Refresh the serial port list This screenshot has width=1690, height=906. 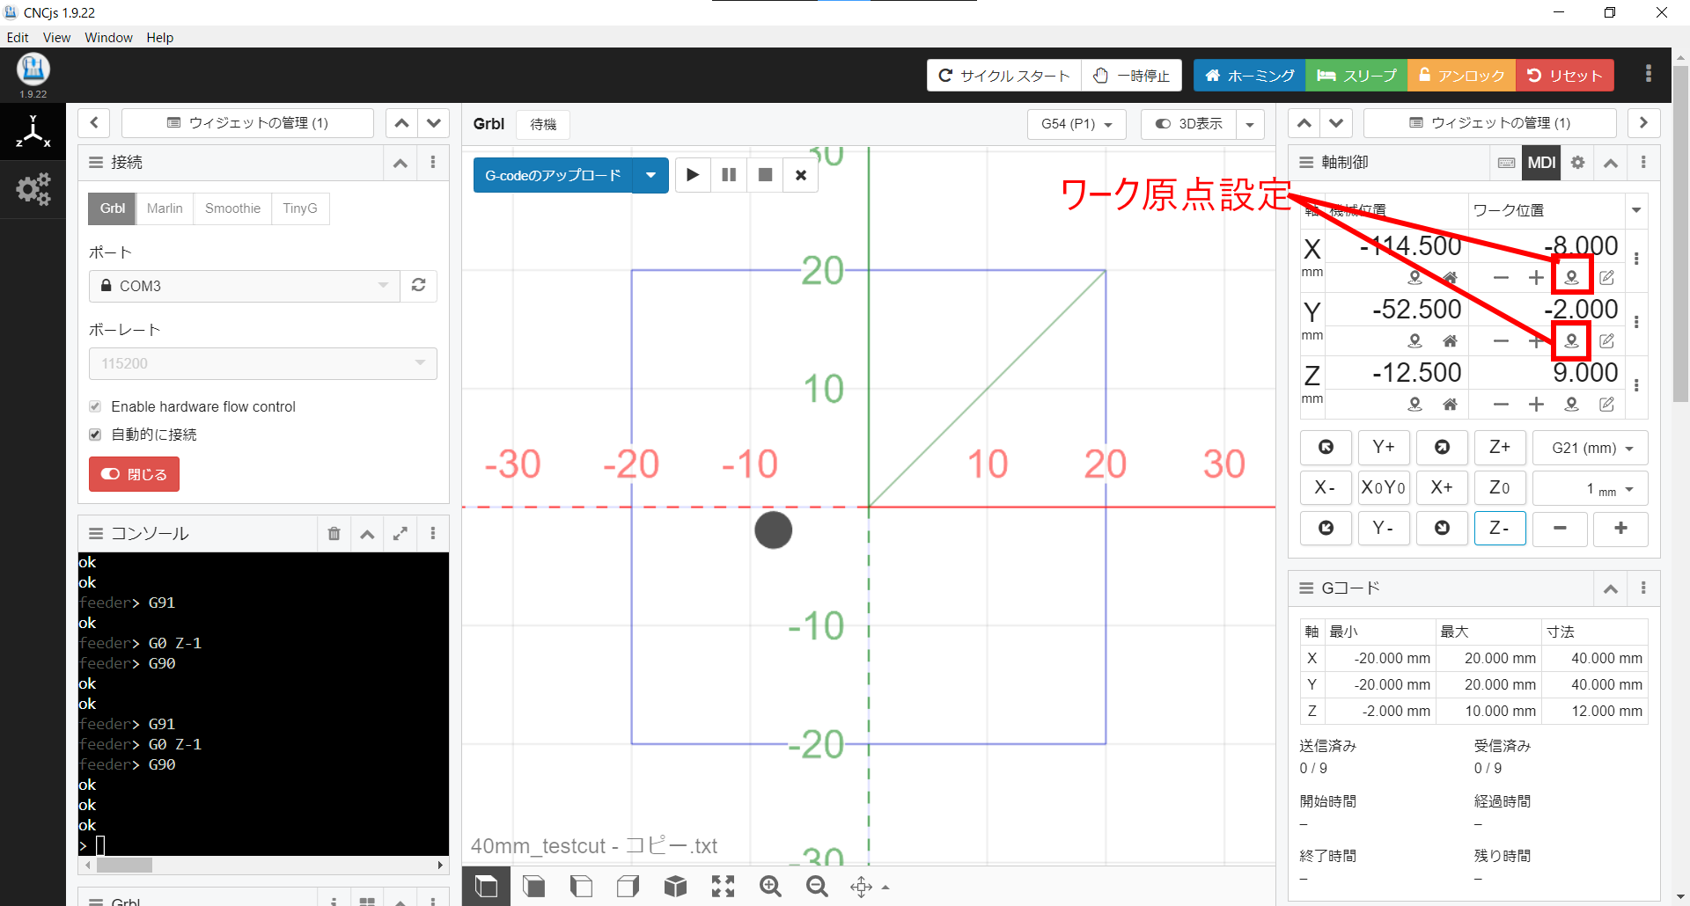point(419,285)
